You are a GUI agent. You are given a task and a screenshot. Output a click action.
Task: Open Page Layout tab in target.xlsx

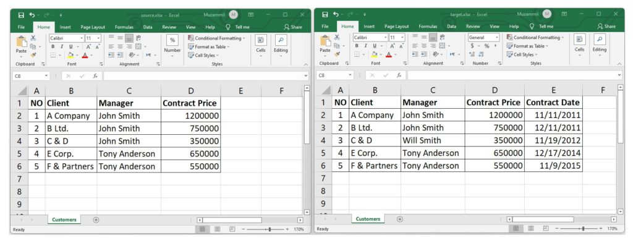coord(396,26)
